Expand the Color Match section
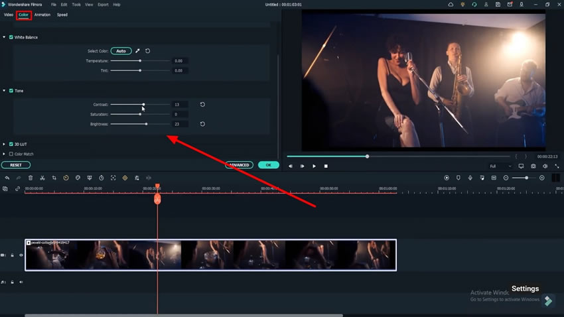564x317 pixels. tap(4, 154)
